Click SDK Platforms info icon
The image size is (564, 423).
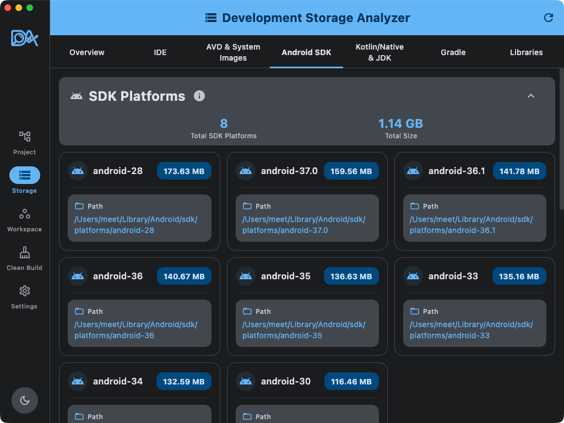199,96
